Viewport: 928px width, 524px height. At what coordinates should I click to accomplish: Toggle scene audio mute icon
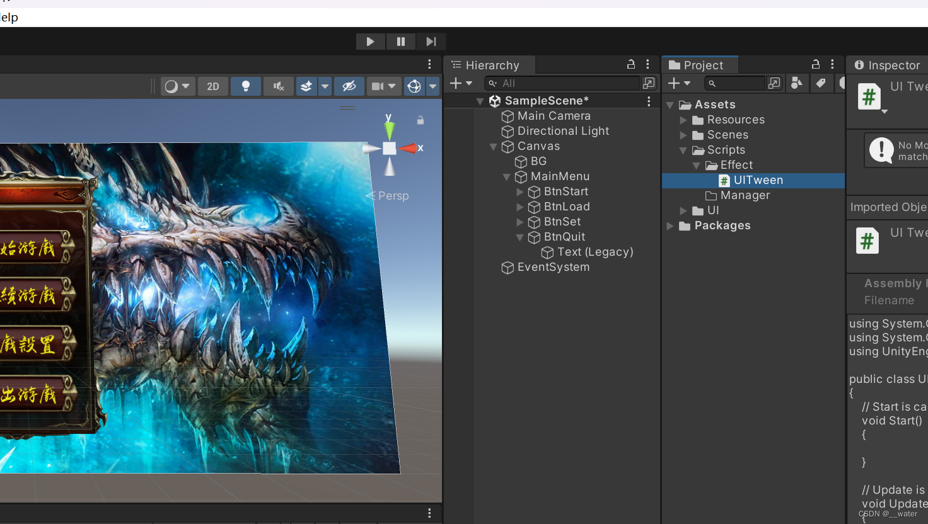coord(279,86)
